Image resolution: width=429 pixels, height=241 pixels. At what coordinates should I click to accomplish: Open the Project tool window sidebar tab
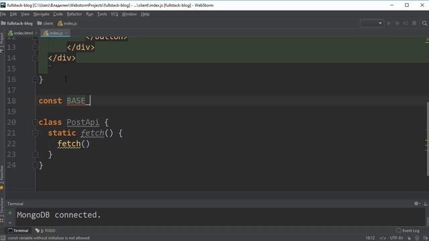click(2, 43)
